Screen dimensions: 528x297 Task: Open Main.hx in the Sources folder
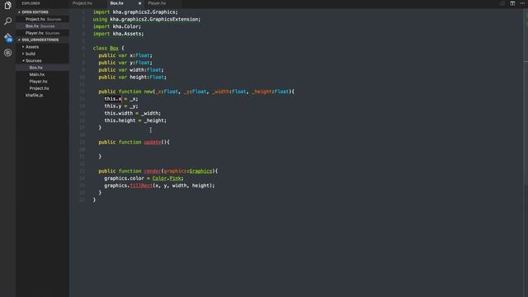click(x=42, y=74)
